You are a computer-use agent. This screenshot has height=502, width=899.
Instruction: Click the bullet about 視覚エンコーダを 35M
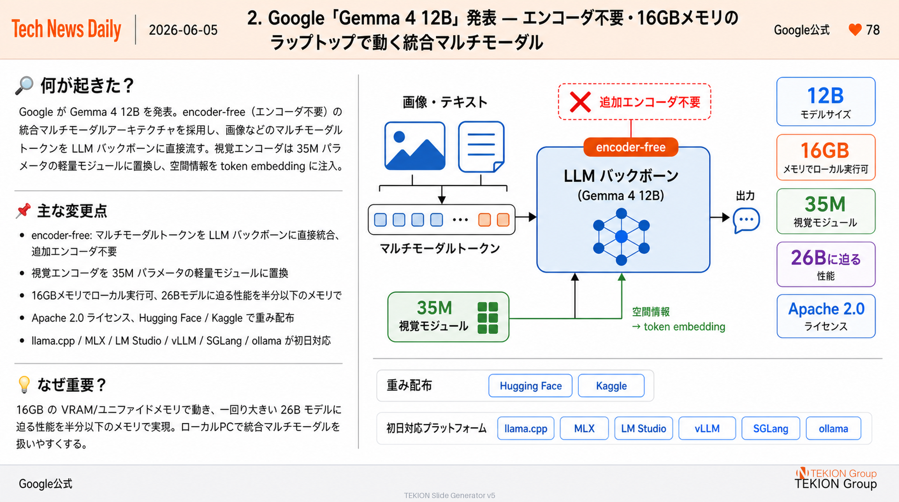(160, 273)
